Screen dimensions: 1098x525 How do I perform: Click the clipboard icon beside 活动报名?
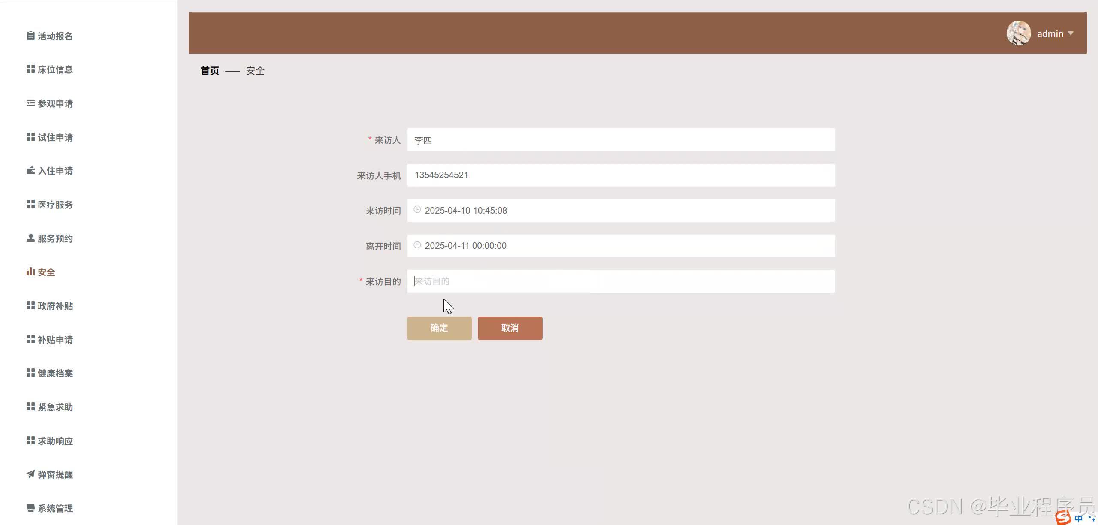coord(30,36)
